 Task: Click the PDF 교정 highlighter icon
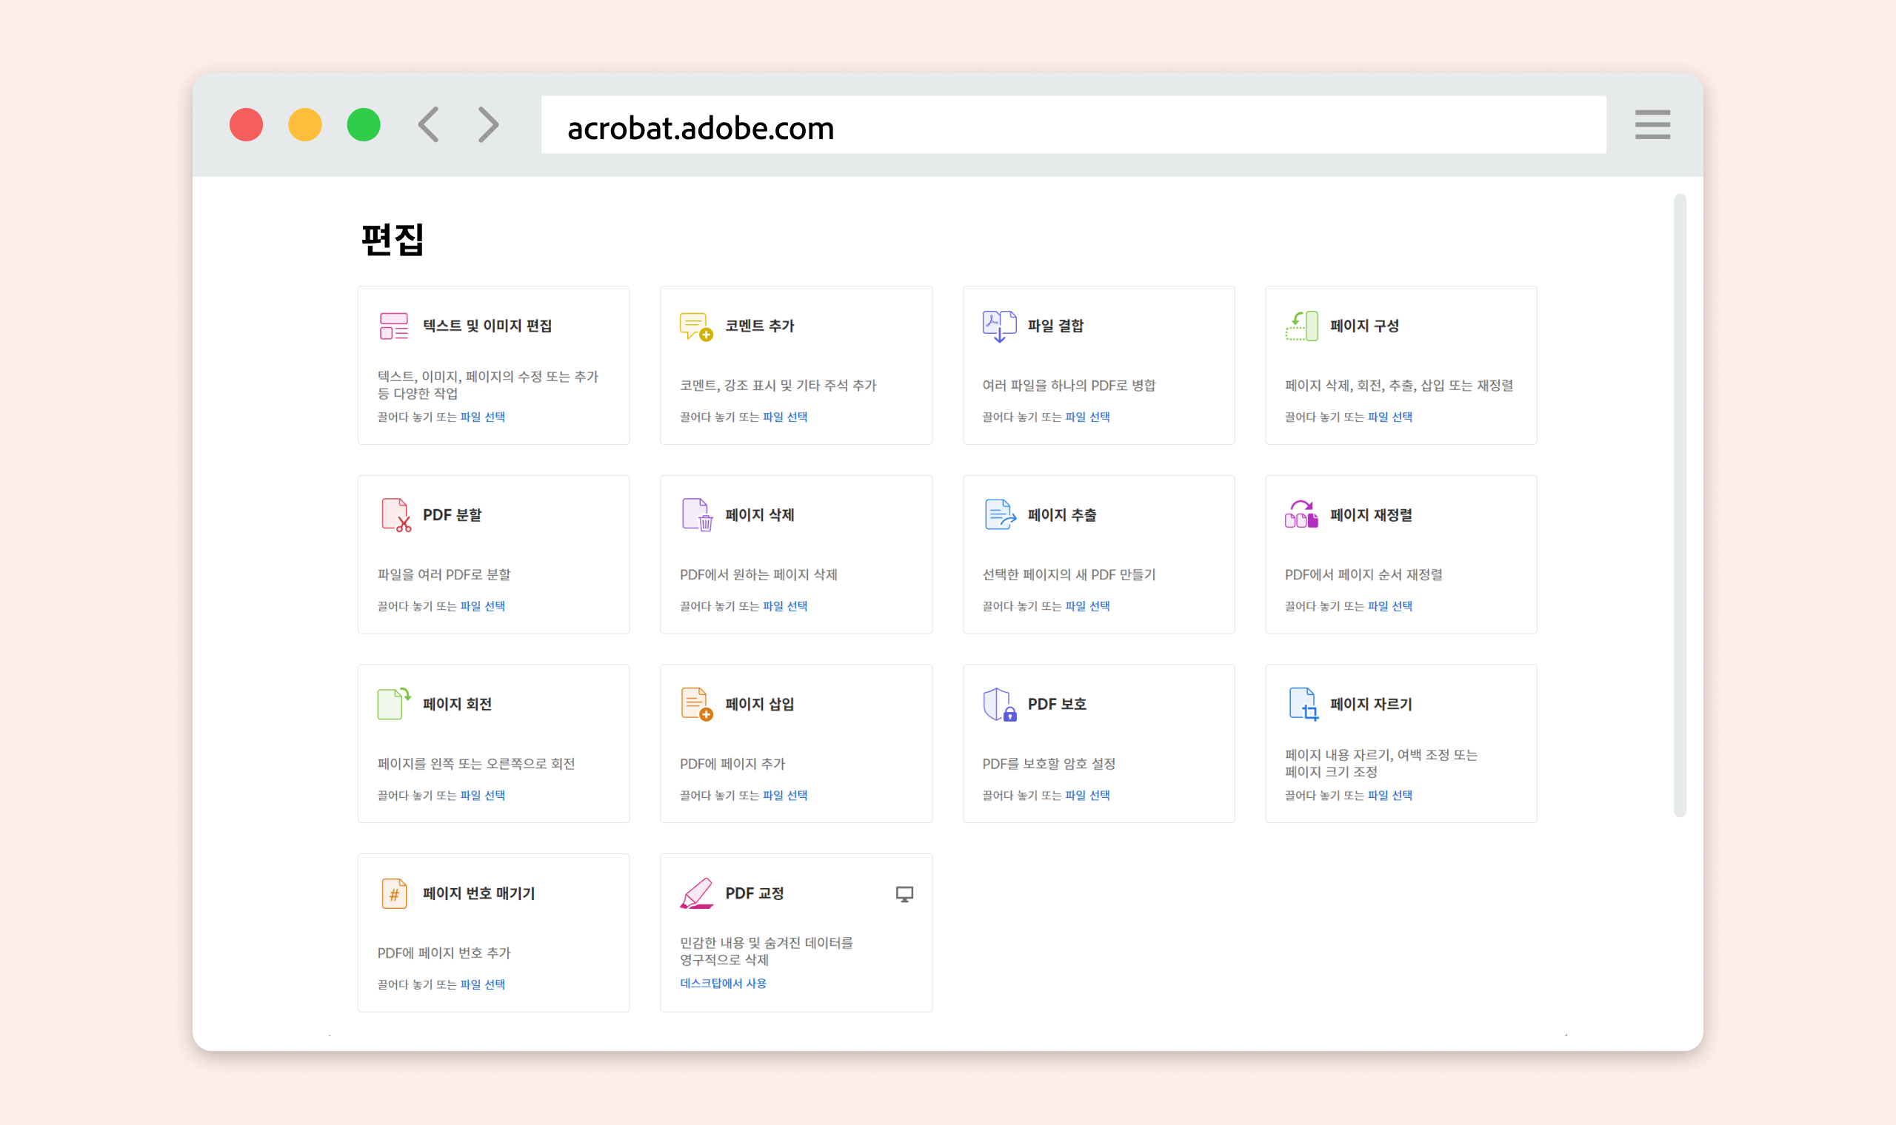696,893
